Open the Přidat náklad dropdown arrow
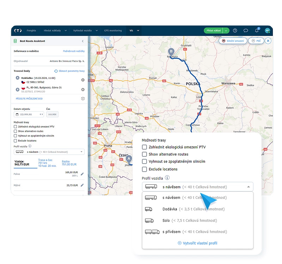The height and width of the screenshot is (264, 282). 226,31
